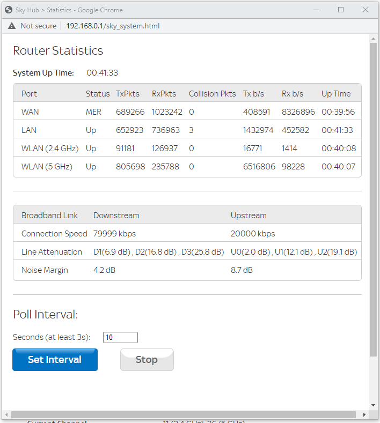Click the Downstream connection speed value
Image resolution: width=380 pixels, height=423 pixels.
(114, 234)
